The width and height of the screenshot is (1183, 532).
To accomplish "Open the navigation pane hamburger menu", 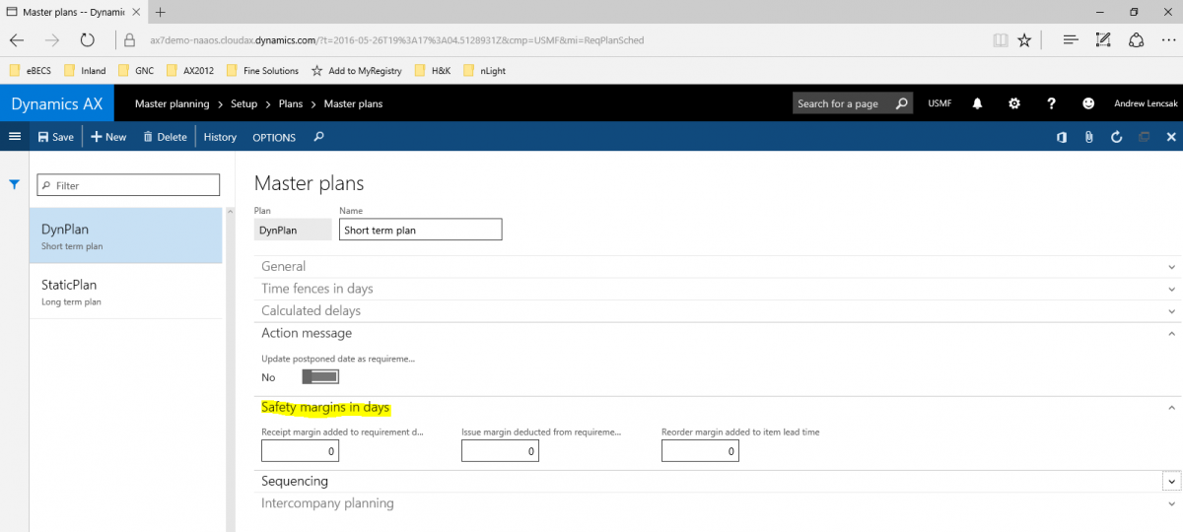I will 14,137.
